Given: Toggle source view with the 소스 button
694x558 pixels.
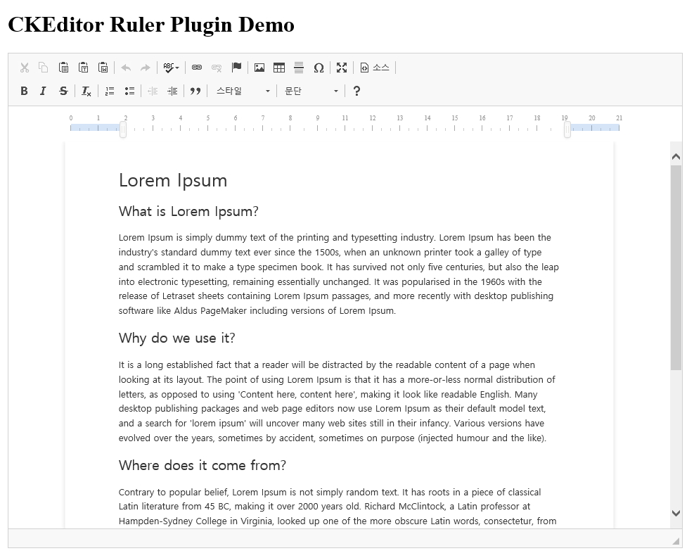Looking at the screenshot, I should [375, 68].
